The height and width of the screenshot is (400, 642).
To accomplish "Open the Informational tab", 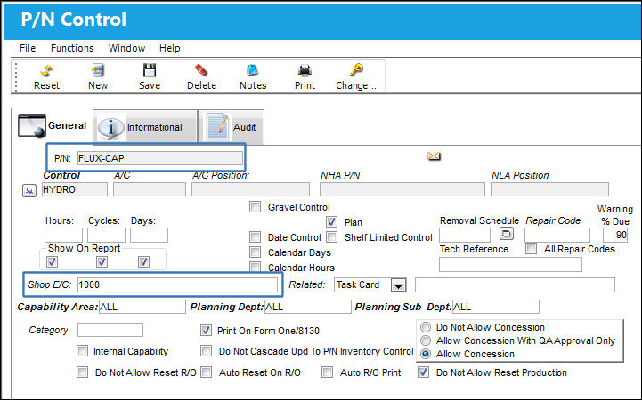I will click(x=145, y=127).
